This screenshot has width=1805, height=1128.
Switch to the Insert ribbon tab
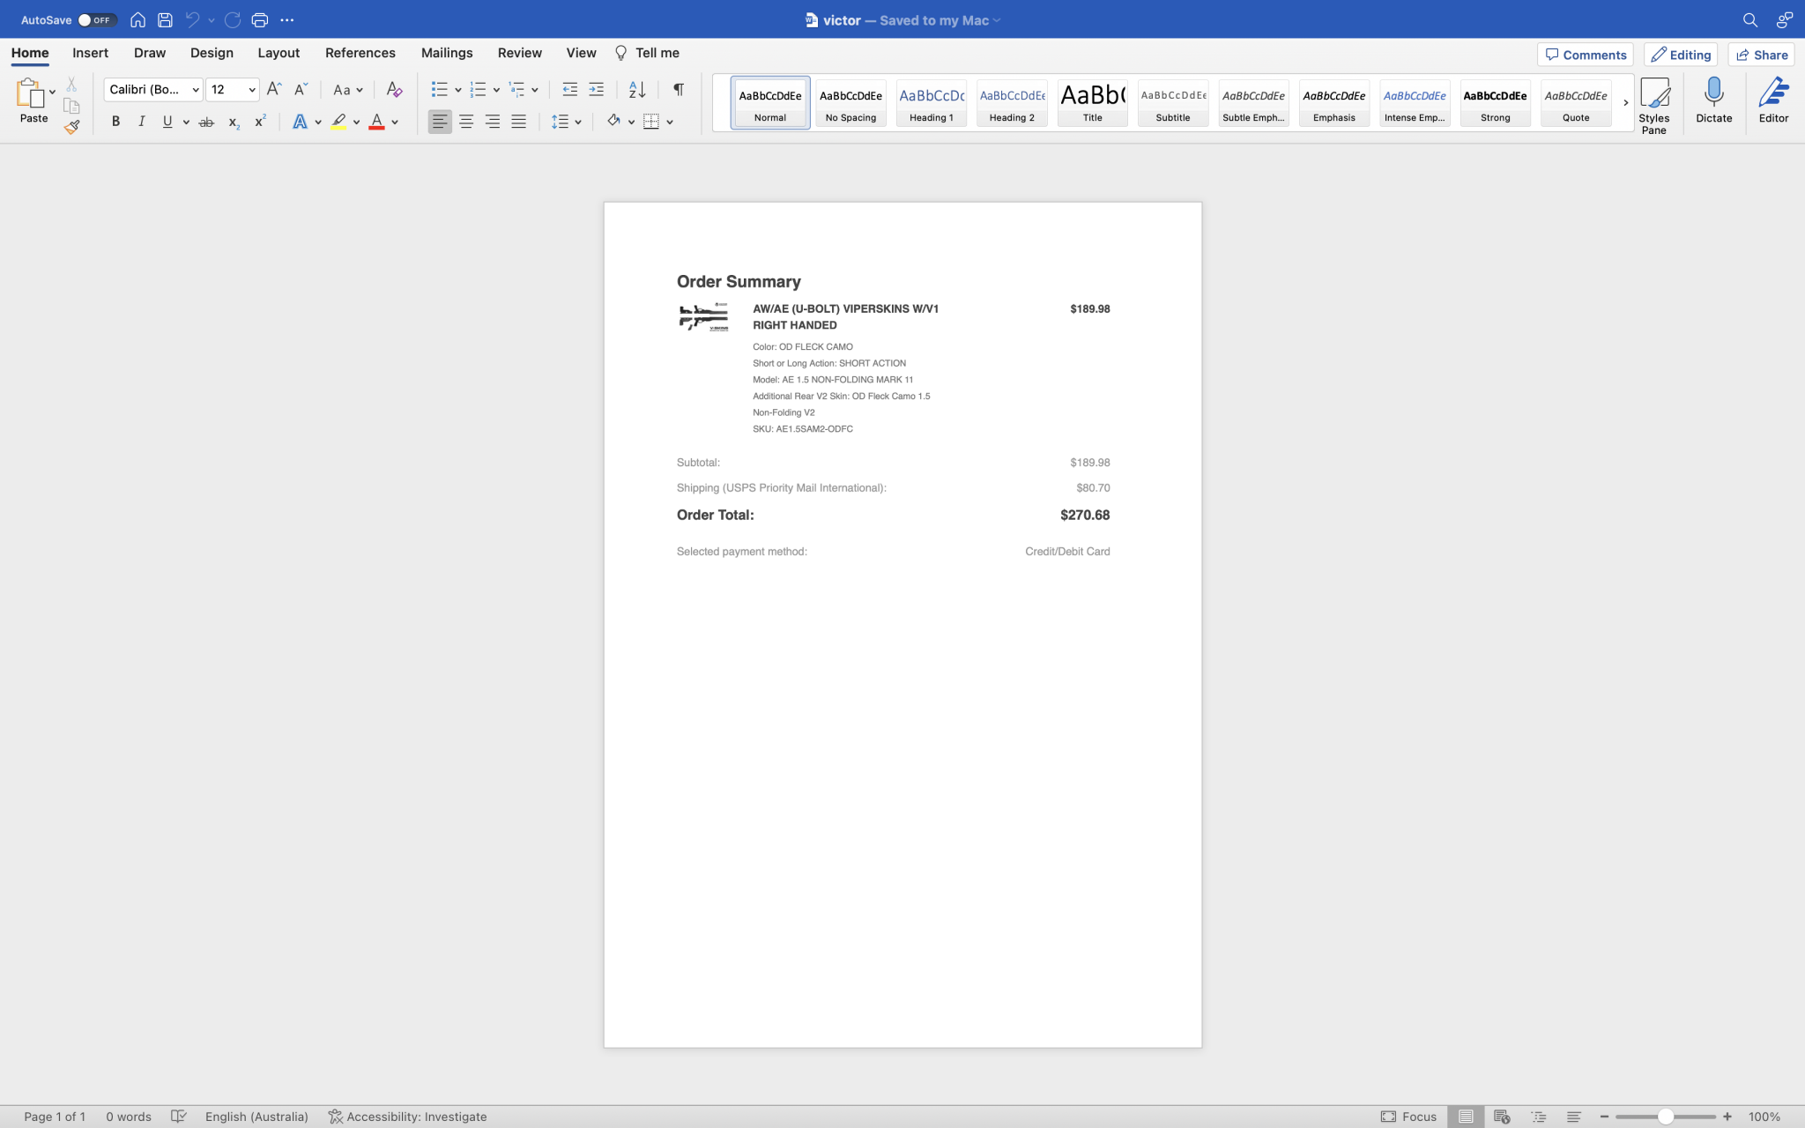[90, 53]
